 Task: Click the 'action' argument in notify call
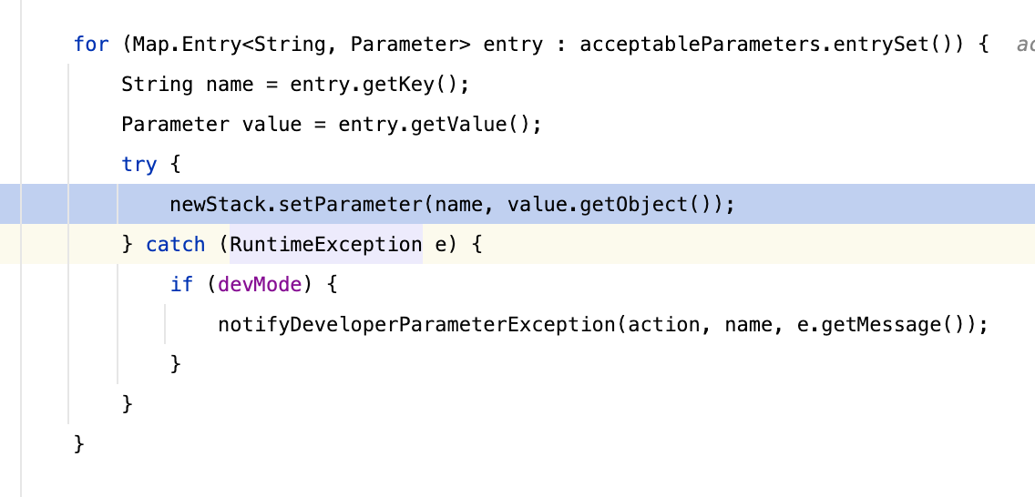click(669, 324)
